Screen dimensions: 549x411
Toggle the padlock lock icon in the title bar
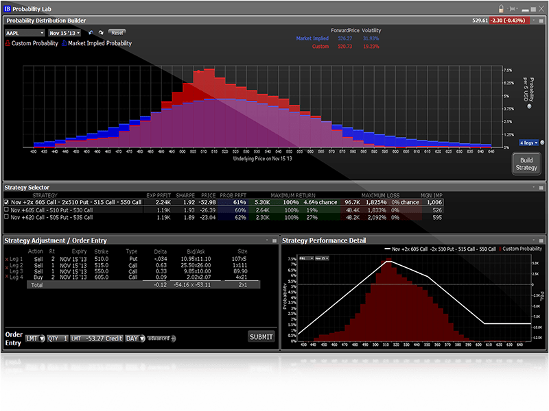pos(501,8)
